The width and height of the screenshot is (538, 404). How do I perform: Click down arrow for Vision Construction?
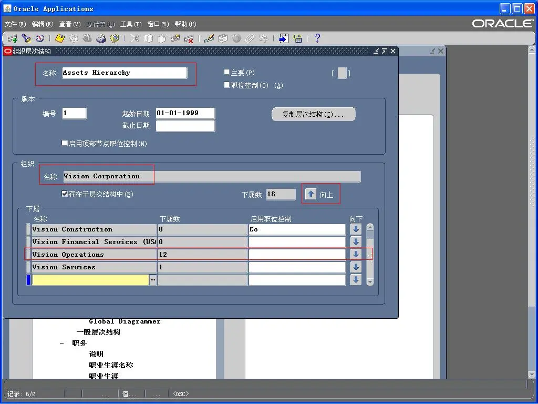pyautogui.click(x=356, y=229)
